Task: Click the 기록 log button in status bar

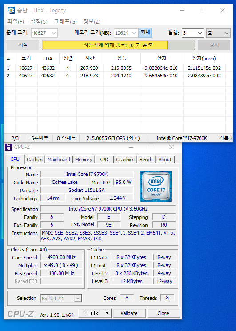Action: point(225,138)
